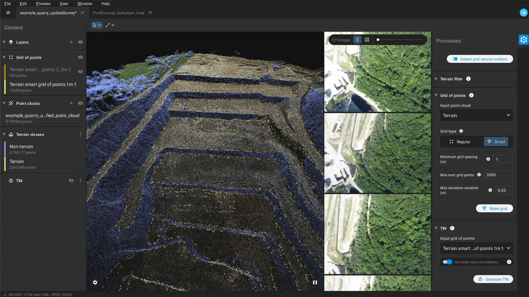Open 3D viewer settings gear
529x297 pixels.
point(95,283)
